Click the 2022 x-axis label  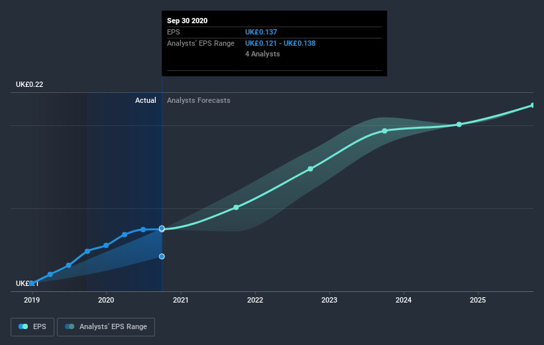(x=255, y=300)
